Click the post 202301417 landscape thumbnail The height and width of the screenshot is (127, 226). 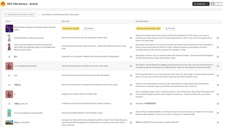pos(9,122)
